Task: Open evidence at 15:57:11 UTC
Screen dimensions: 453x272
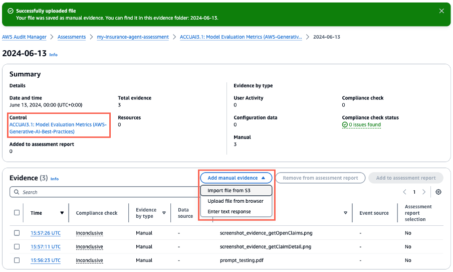Action: [46, 246]
